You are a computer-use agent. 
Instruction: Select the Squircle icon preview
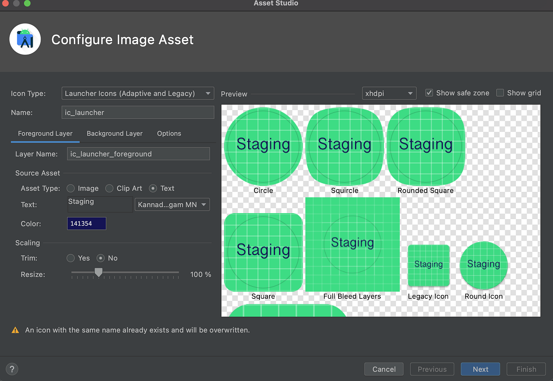pyautogui.click(x=344, y=146)
